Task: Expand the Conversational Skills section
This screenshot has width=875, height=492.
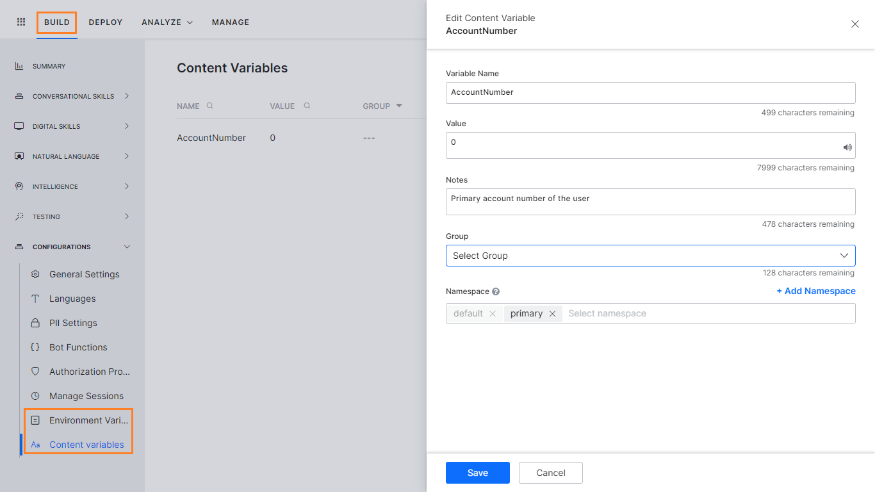Action: click(127, 95)
